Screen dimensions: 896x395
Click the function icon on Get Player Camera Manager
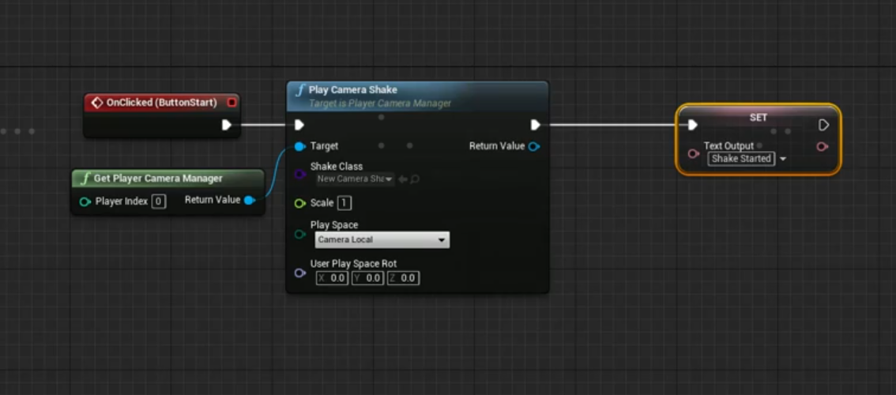coord(85,179)
